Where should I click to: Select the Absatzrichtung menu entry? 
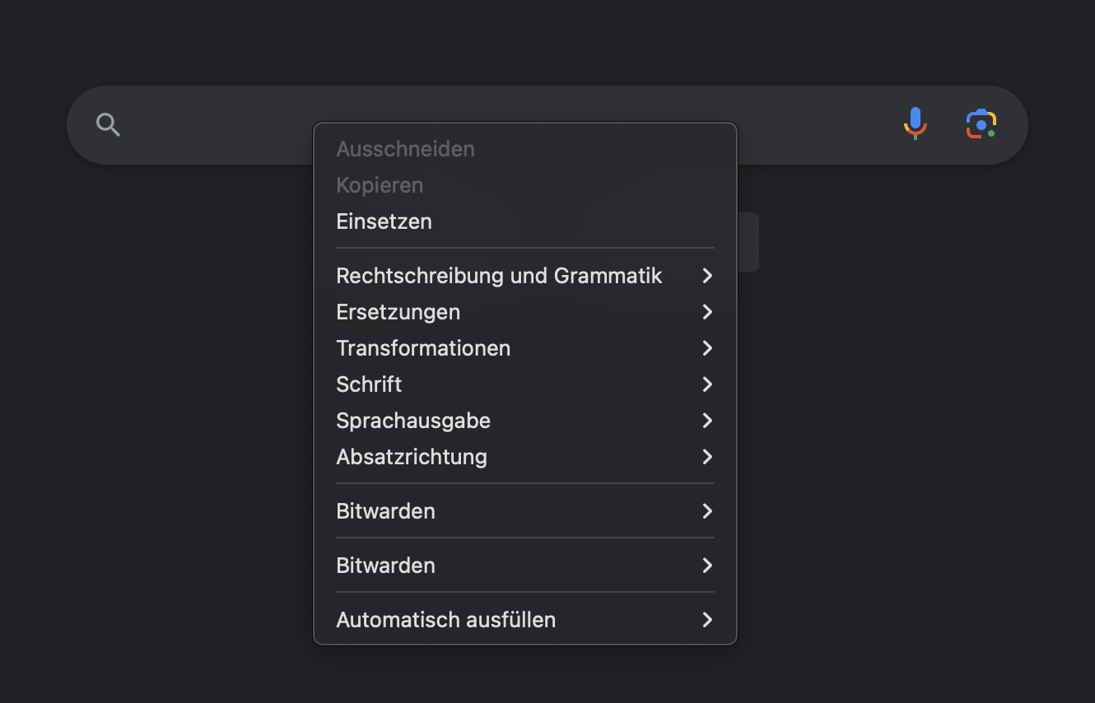412,457
